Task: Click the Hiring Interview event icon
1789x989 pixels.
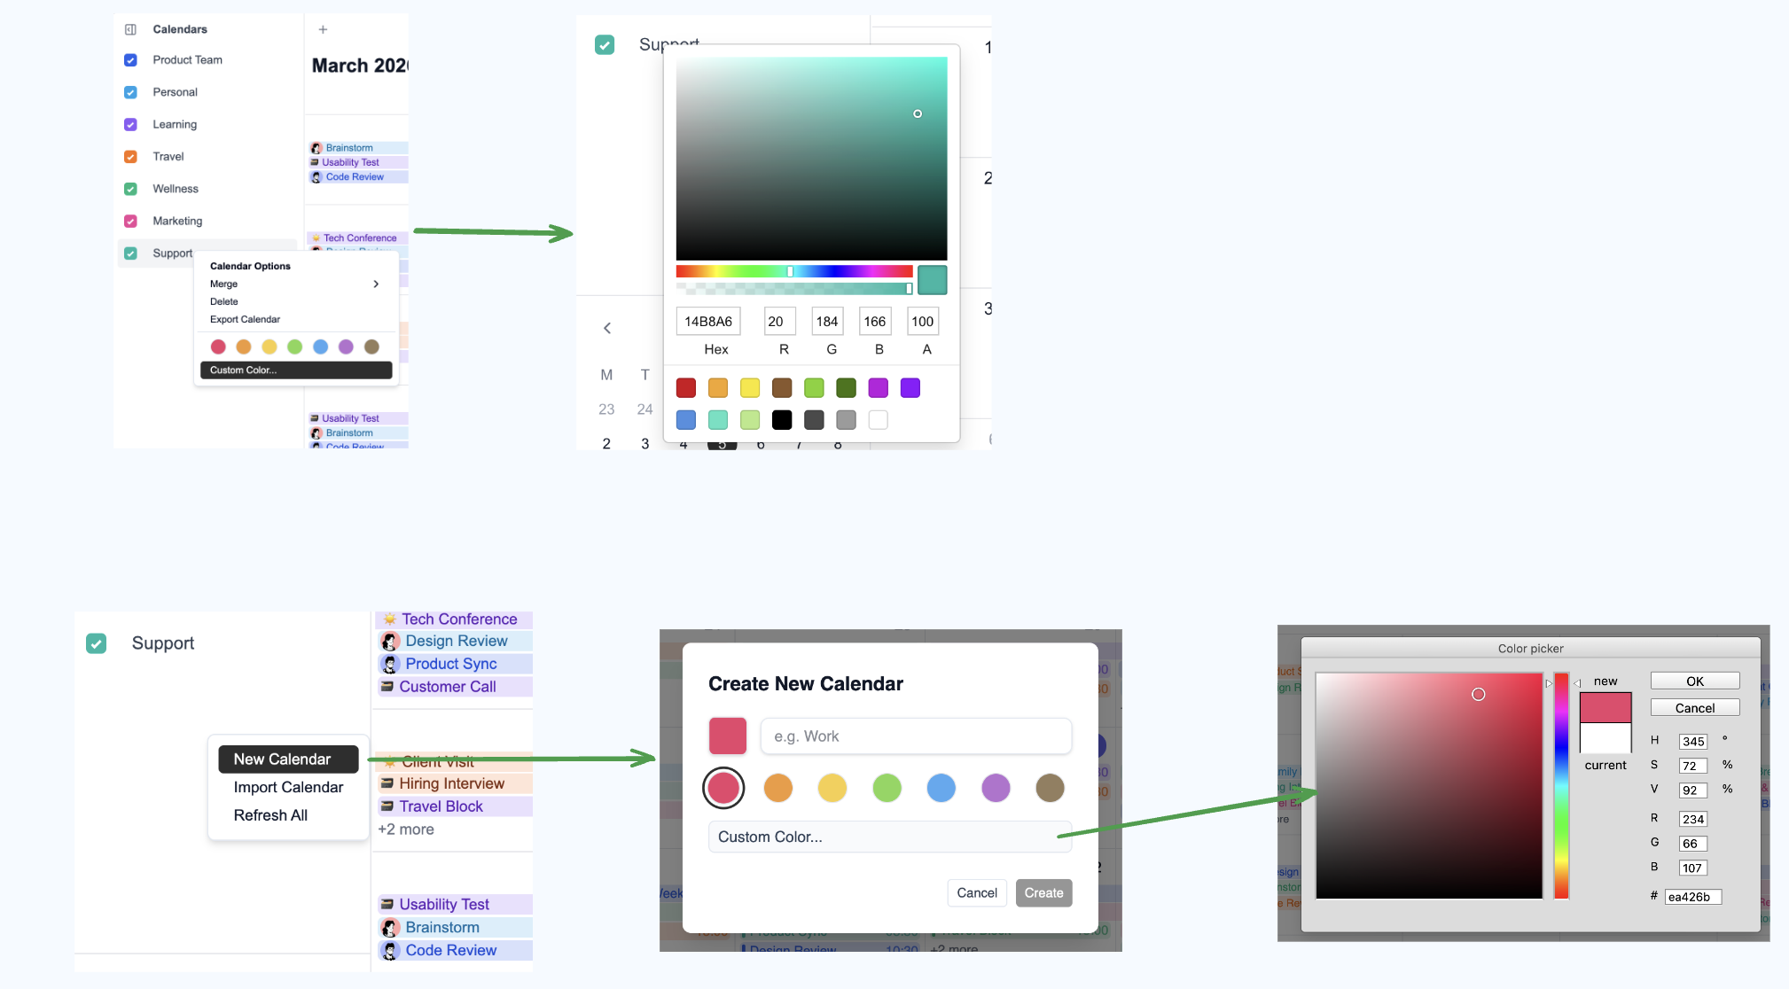Action: click(x=387, y=783)
